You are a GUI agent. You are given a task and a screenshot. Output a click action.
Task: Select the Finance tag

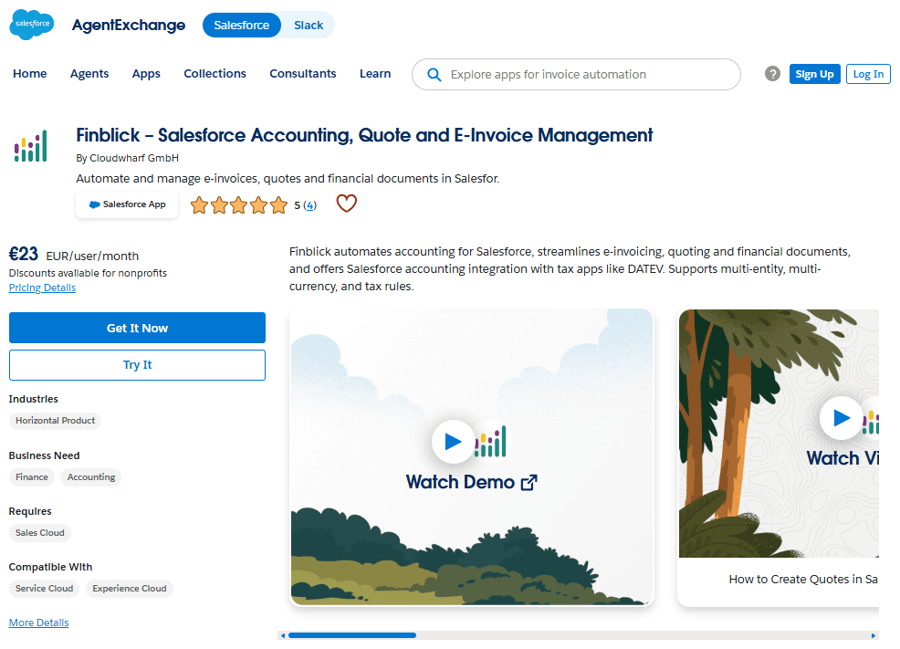32,476
